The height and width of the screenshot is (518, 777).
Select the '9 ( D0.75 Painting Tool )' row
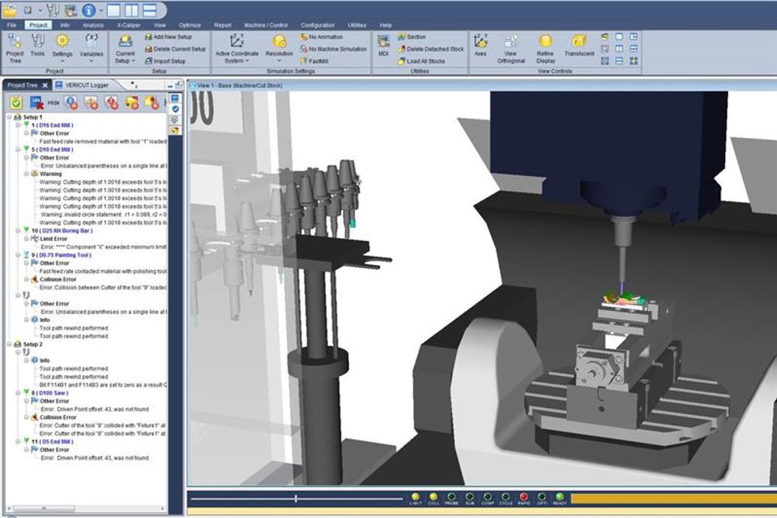click(61, 255)
